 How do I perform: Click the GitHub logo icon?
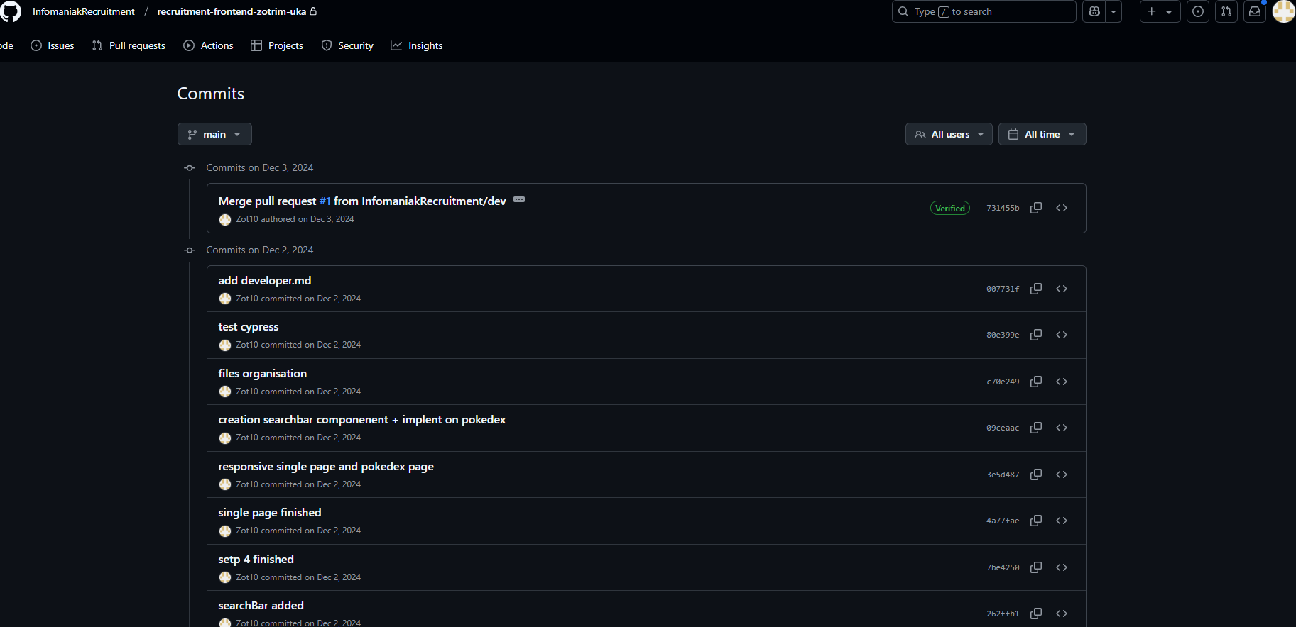pyautogui.click(x=11, y=11)
